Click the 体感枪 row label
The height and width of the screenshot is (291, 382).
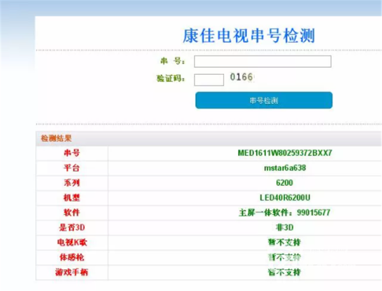[72, 257]
